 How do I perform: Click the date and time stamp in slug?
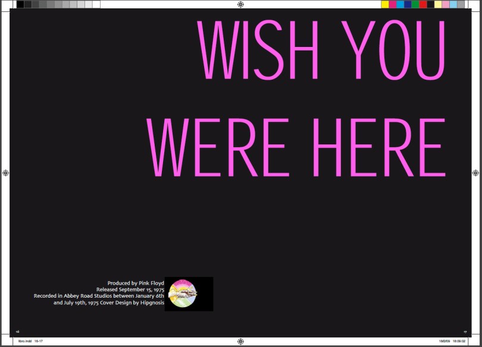click(x=452, y=342)
